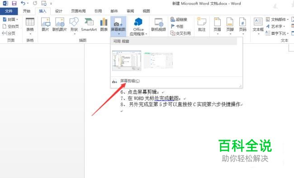
Task: Open the 页脚 footer dropdown
Action: pyautogui.click(x=230, y=26)
